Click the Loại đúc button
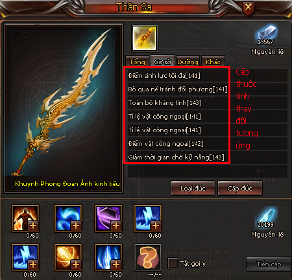The height and width of the screenshot is (280, 292). click(193, 188)
